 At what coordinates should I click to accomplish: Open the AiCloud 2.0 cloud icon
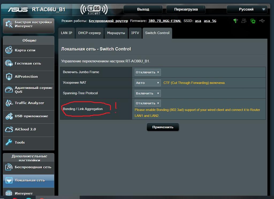(9, 129)
